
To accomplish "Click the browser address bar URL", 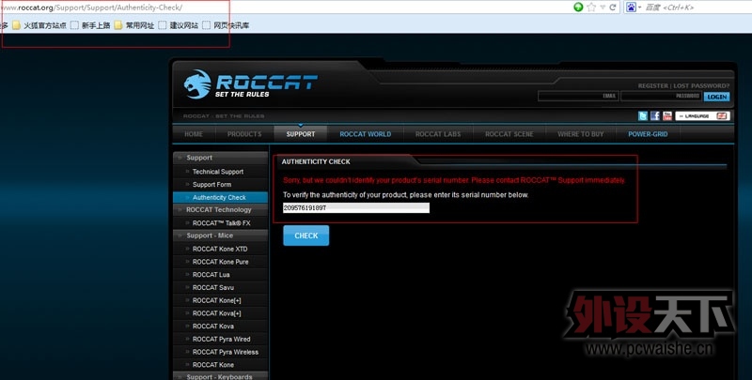I will [x=91, y=8].
